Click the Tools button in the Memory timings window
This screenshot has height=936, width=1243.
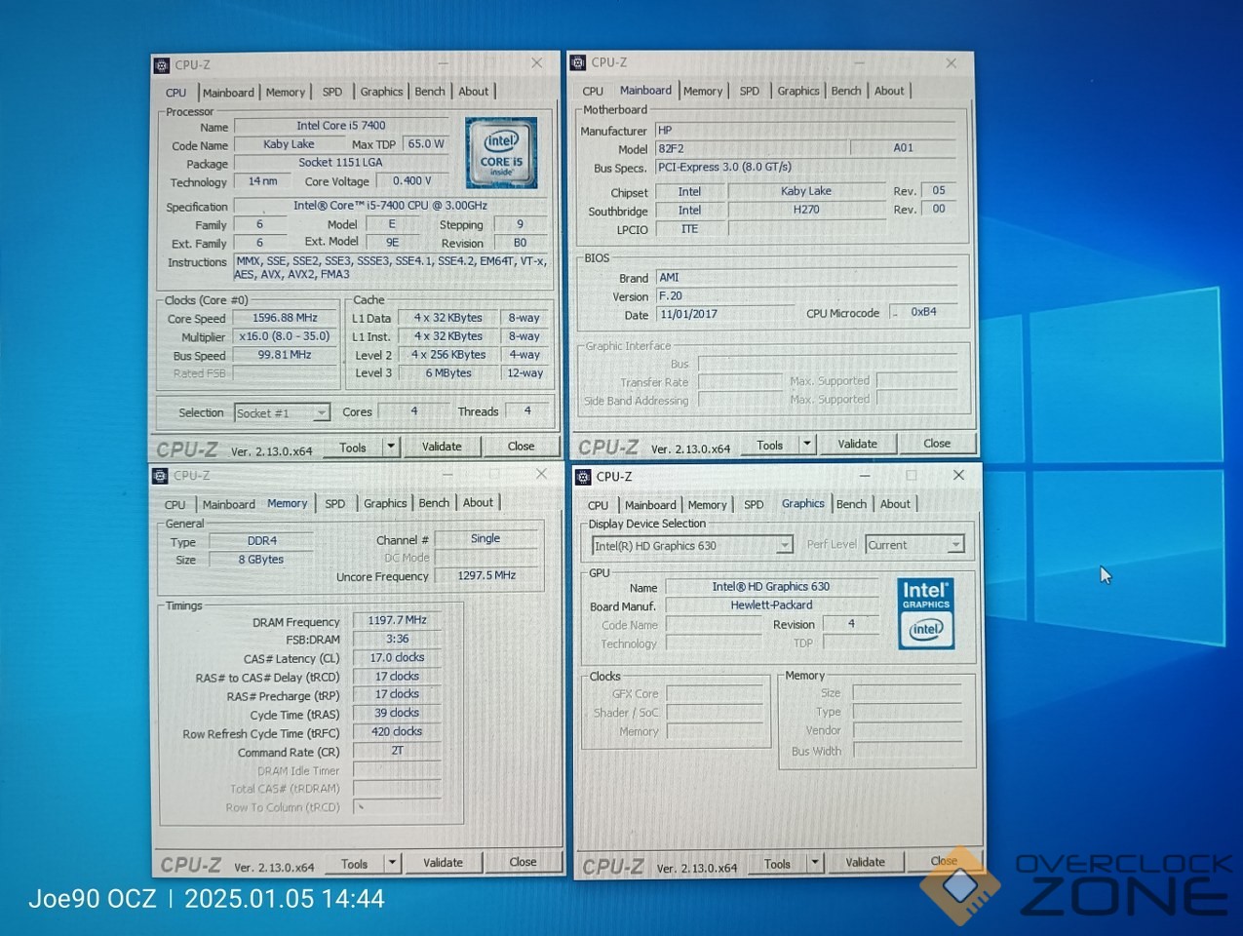pos(355,864)
